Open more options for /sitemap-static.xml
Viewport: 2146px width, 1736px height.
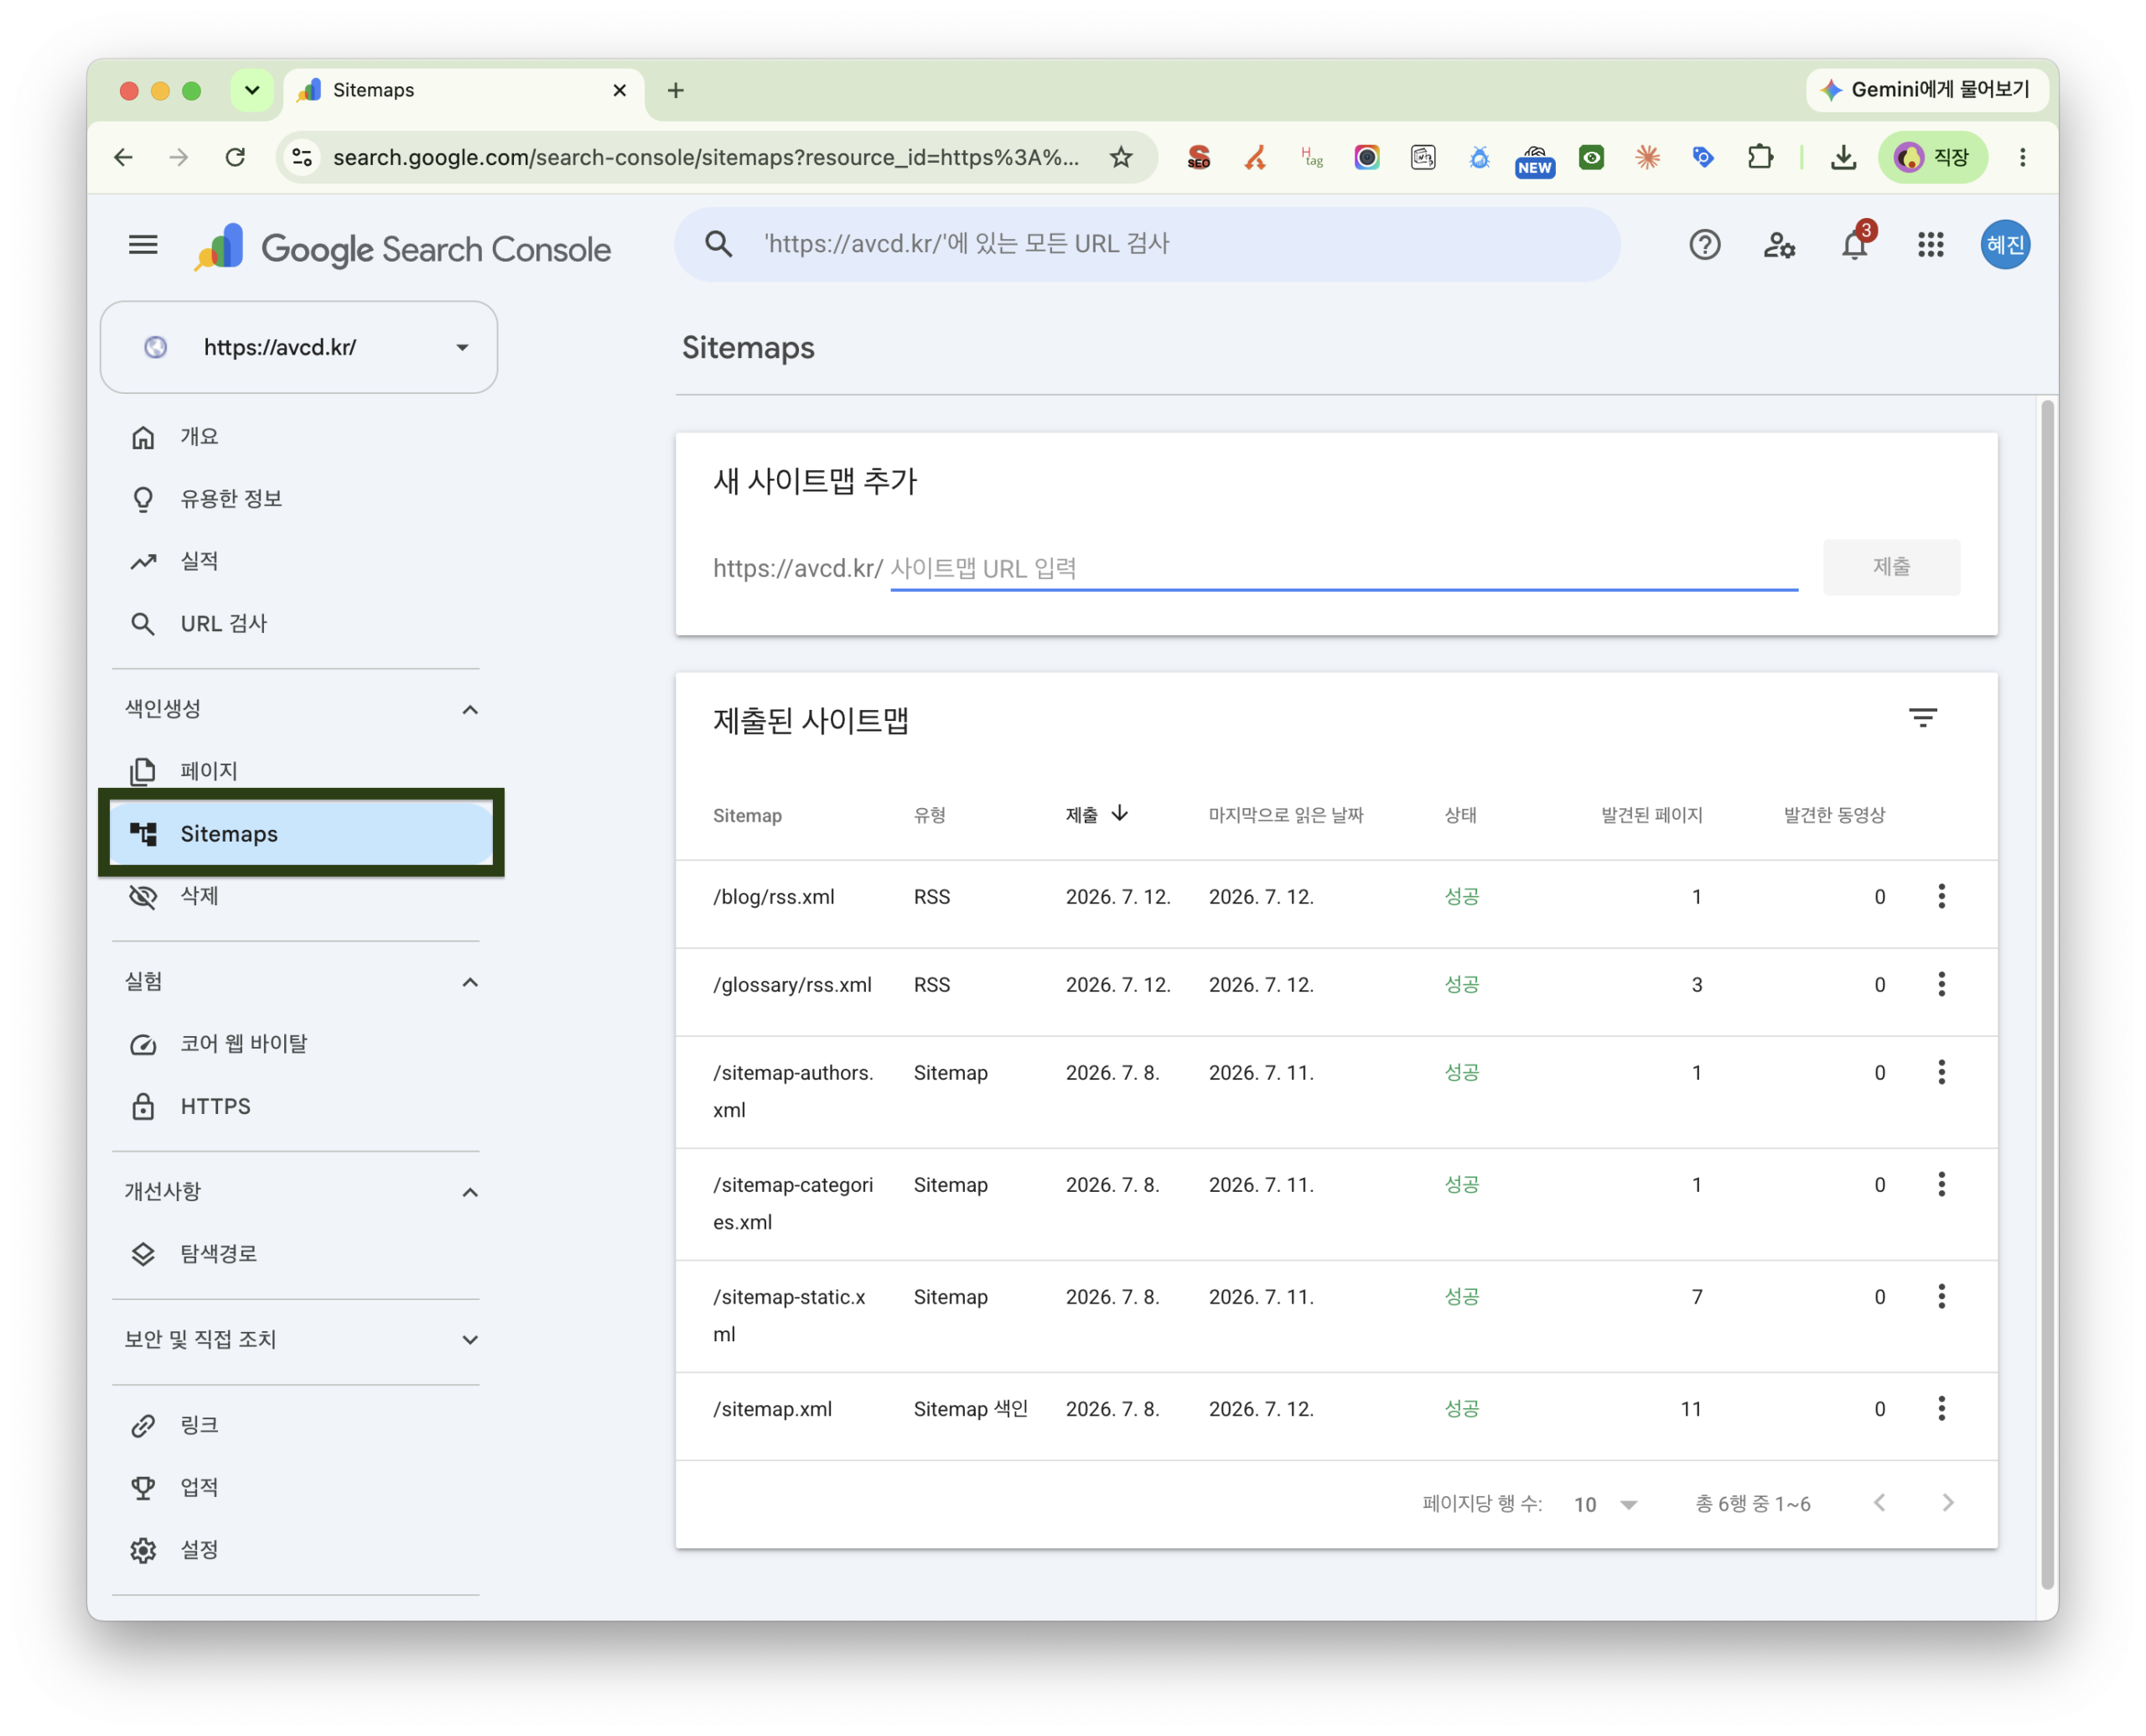[1941, 1296]
